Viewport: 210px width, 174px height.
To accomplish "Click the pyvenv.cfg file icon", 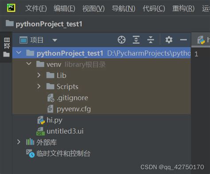I will pyautogui.click(x=51, y=109).
